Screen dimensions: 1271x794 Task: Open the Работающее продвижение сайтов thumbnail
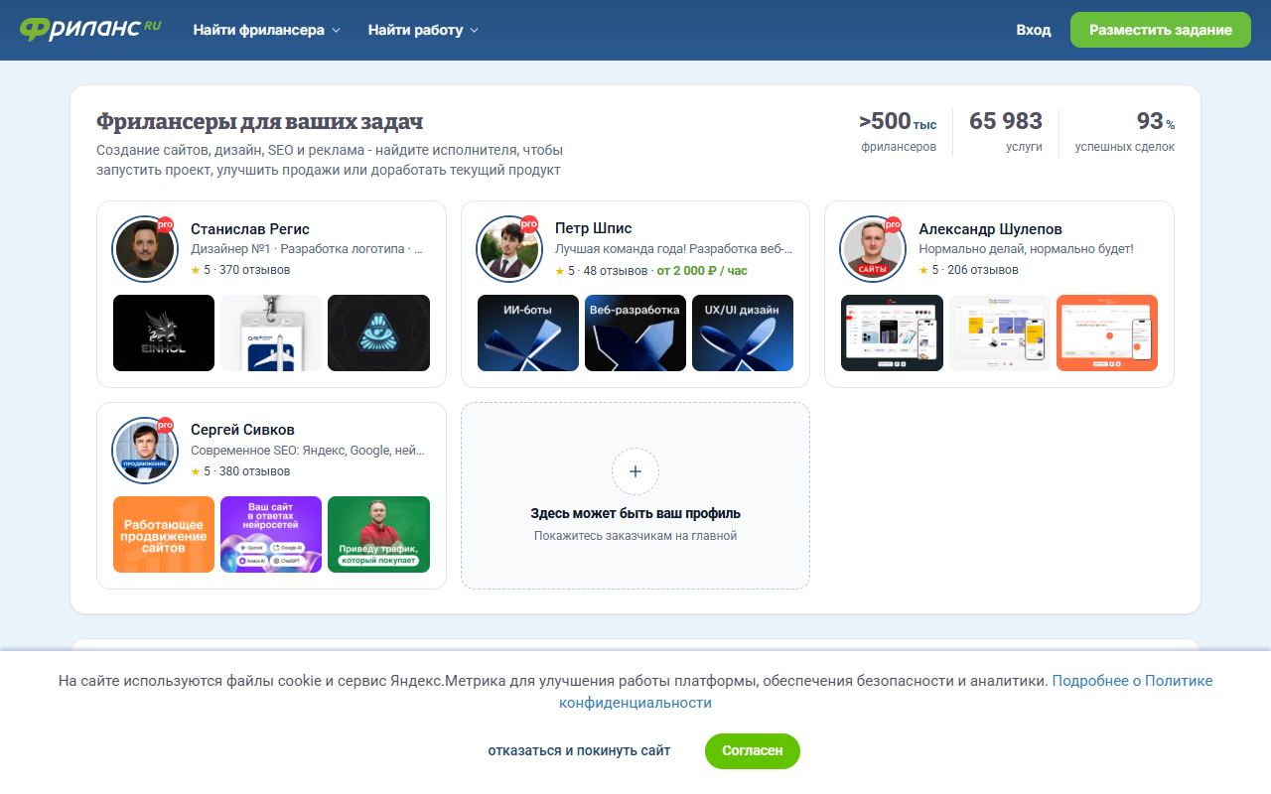(x=164, y=534)
